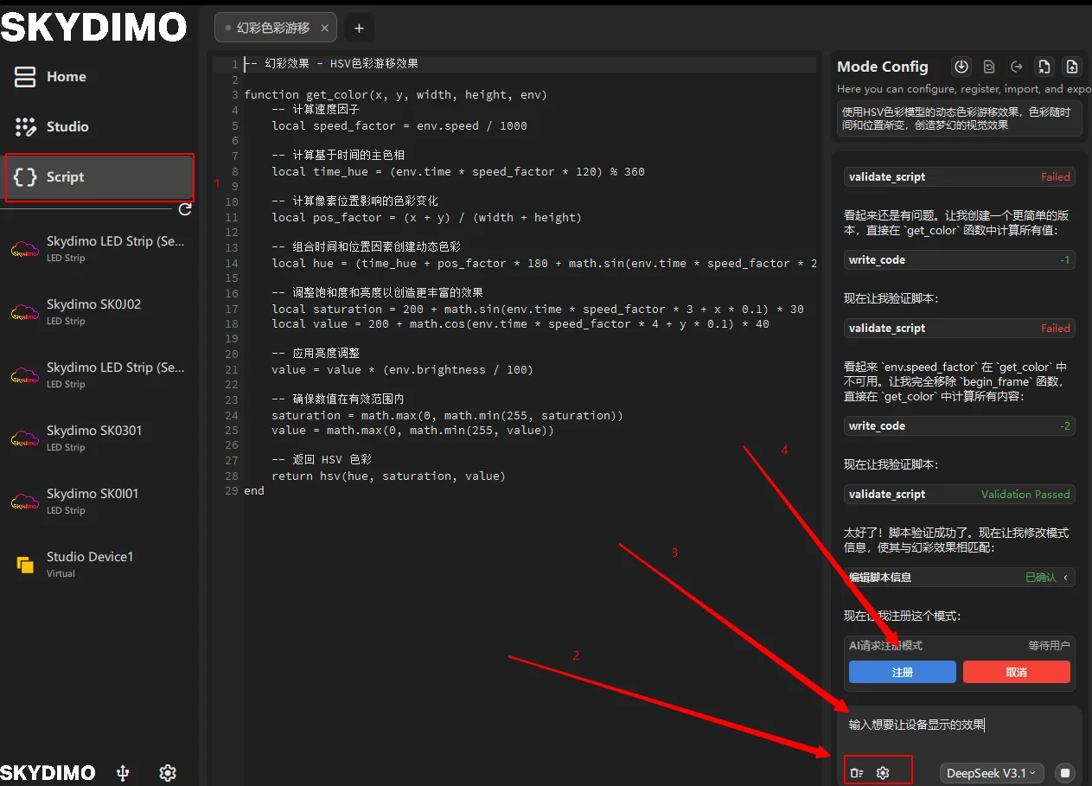Click the USB icon in bottom sidebar
Image resolution: width=1092 pixels, height=786 pixels.
click(x=123, y=773)
